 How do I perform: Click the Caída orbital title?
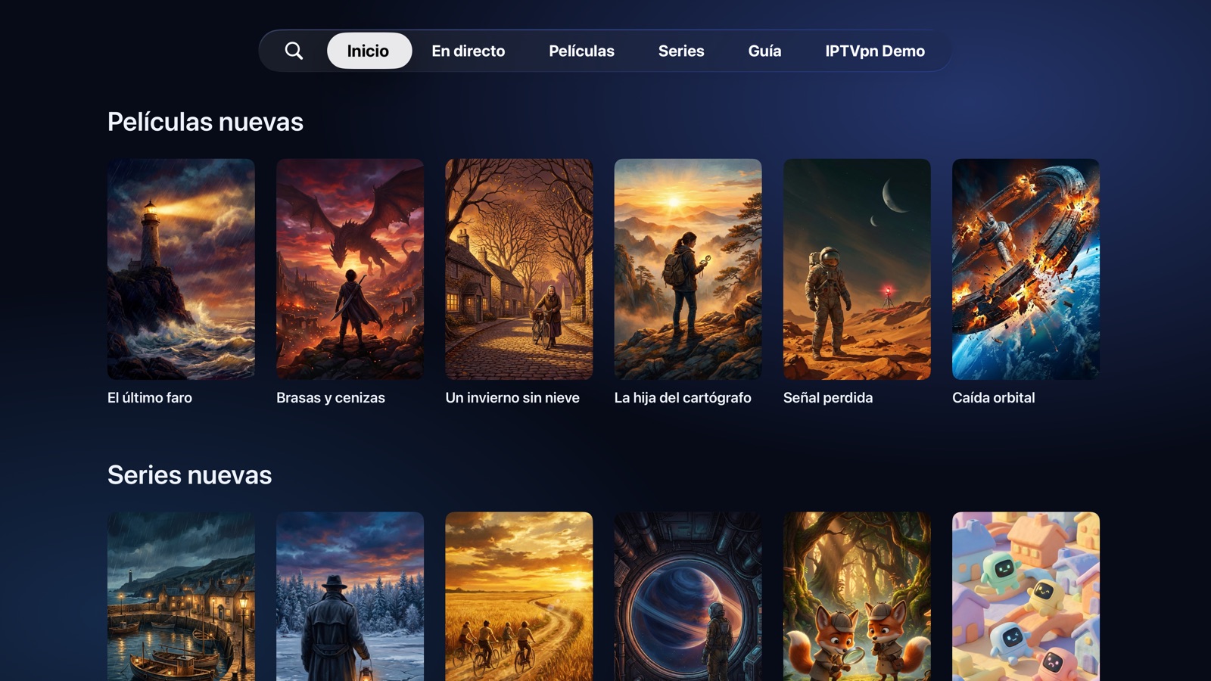click(994, 397)
